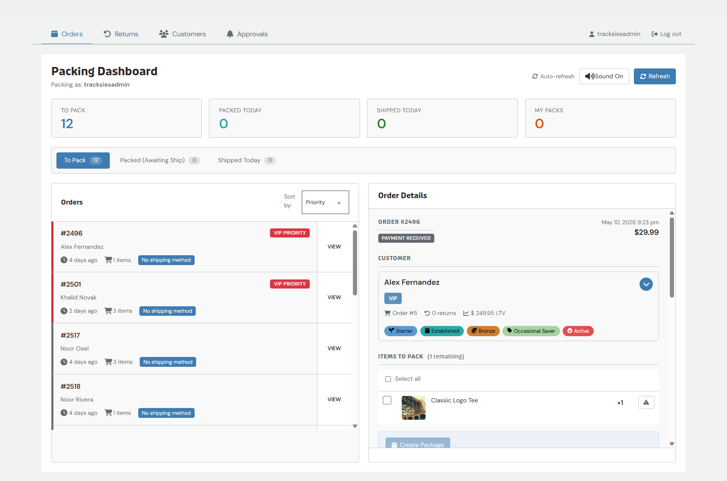Report issue with warning triangle button
Image resolution: width=727 pixels, height=481 pixels.
(646, 402)
